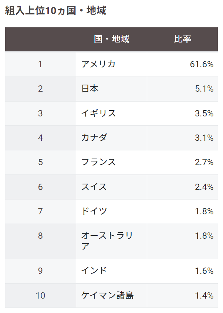Click the 比率 column header
The image size is (223, 313).
tap(182, 39)
